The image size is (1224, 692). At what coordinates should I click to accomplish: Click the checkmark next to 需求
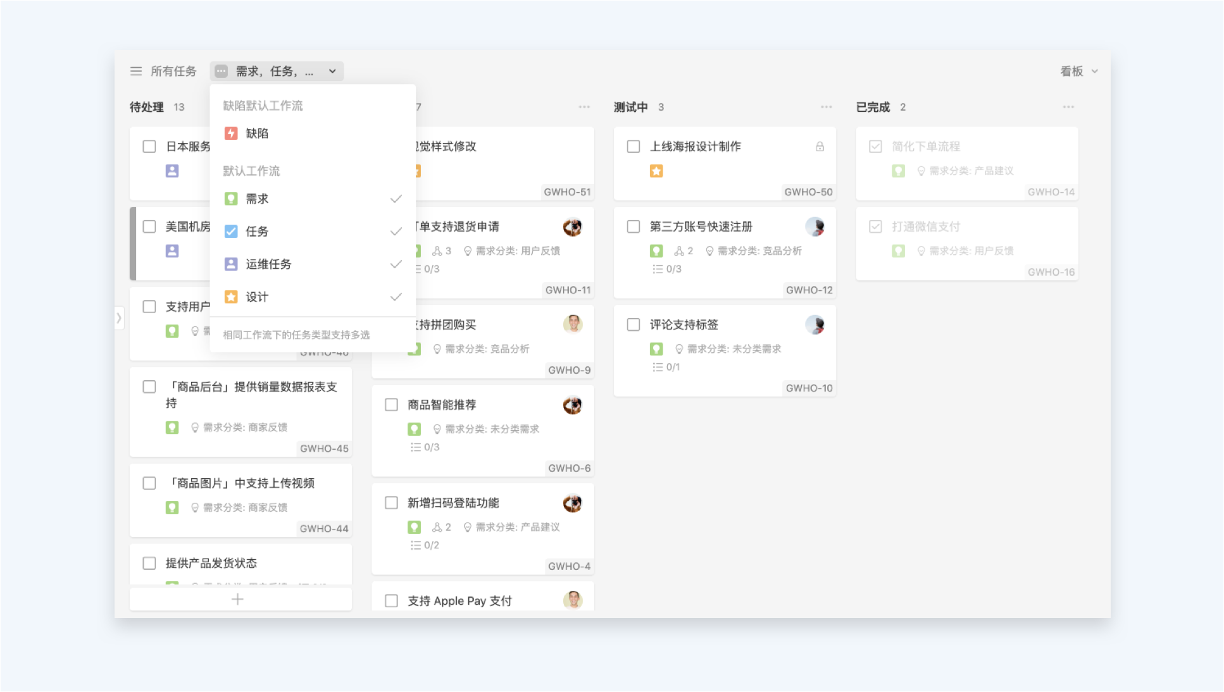pyautogui.click(x=396, y=199)
